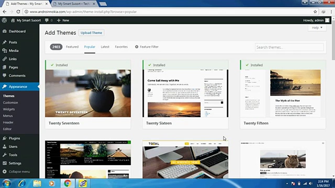Switch to Featured themes tab
The width and height of the screenshot is (335, 188).
(72, 47)
